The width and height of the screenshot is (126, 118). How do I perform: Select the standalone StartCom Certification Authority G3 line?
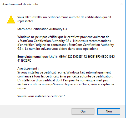pos(42,29)
